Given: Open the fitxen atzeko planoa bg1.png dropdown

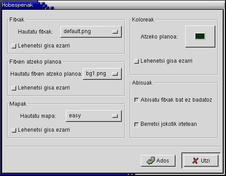Looking at the screenshot, I should [102, 74].
